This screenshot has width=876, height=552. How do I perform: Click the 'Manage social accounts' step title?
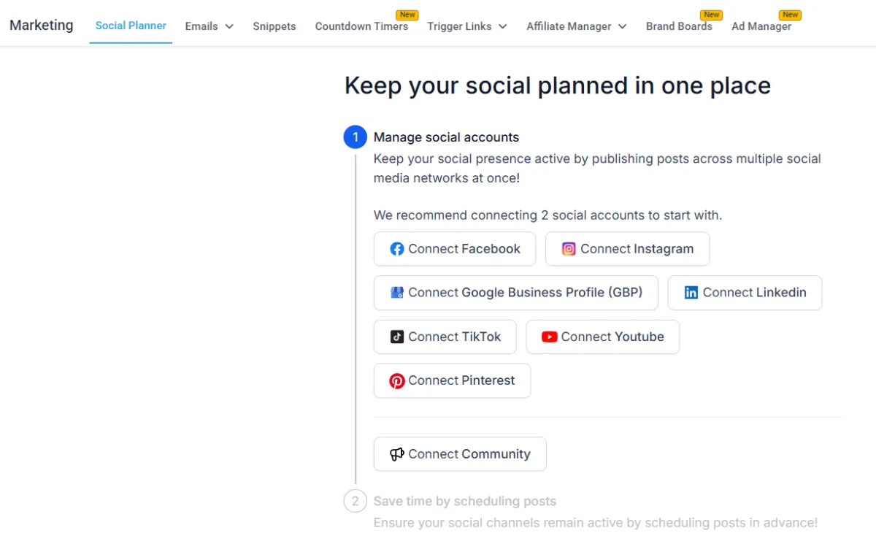tap(447, 137)
